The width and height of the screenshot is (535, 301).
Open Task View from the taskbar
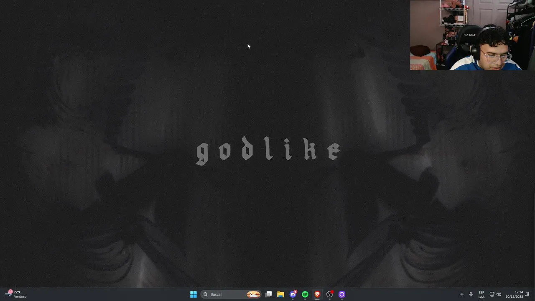pyautogui.click(x=269, y=294)
